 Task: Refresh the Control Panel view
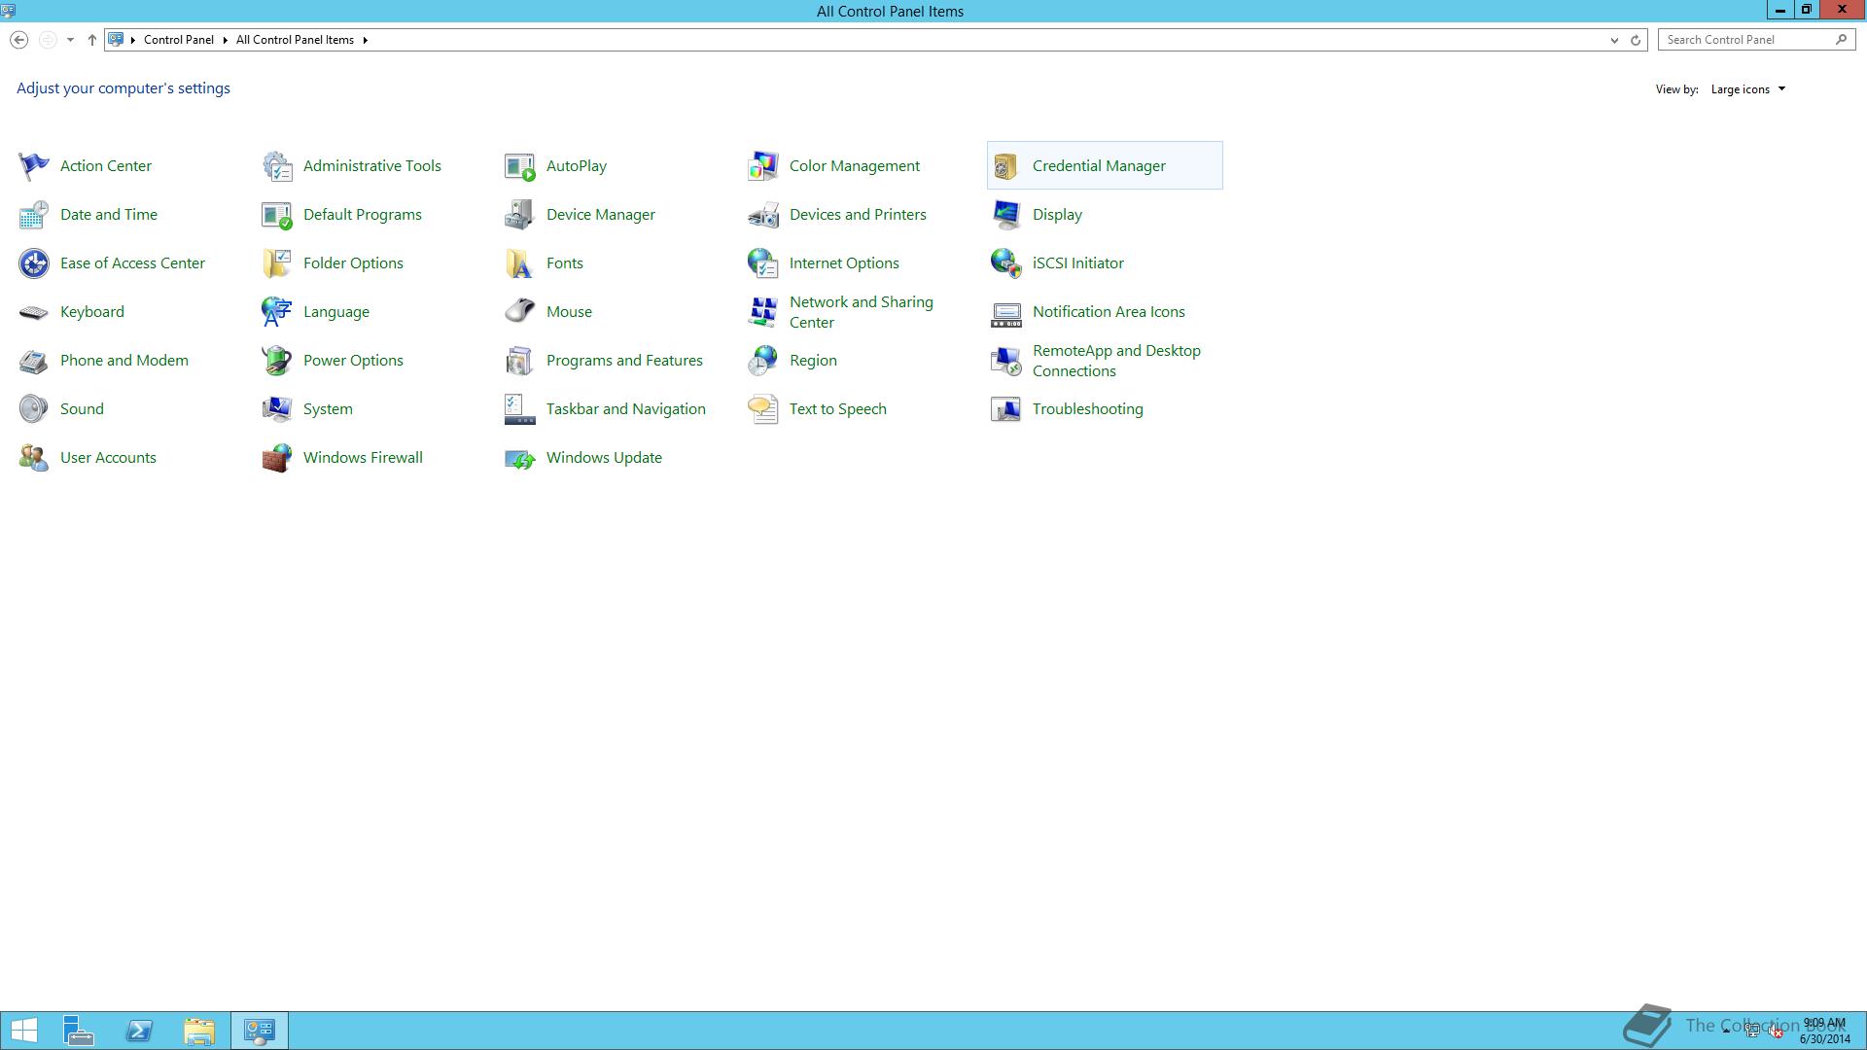coord(1636,40)
